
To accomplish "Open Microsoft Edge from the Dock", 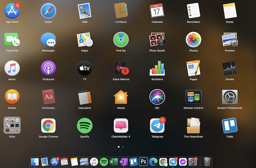I will point(153,161).
